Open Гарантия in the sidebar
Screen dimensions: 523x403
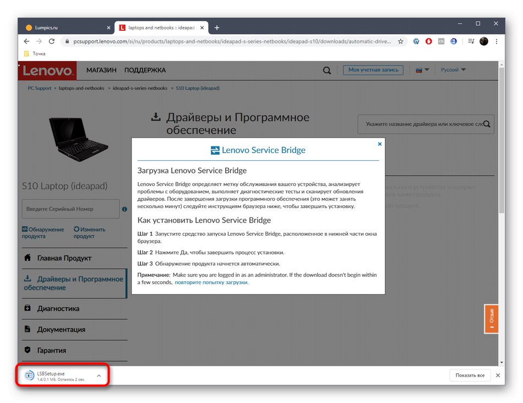pos(75,351)
